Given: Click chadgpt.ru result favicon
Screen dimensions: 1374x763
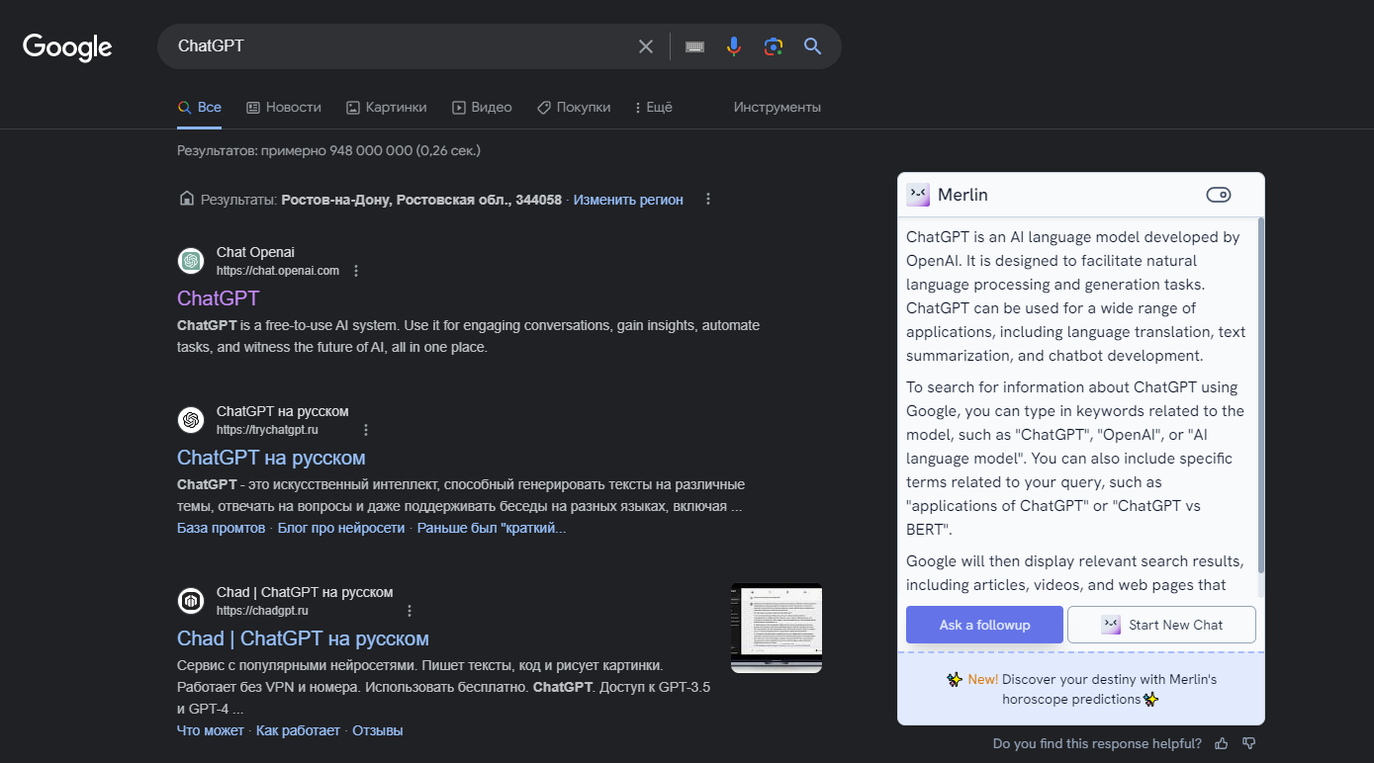Looking at the screenshot, I should pyautogui.click(x=191, y=601).
